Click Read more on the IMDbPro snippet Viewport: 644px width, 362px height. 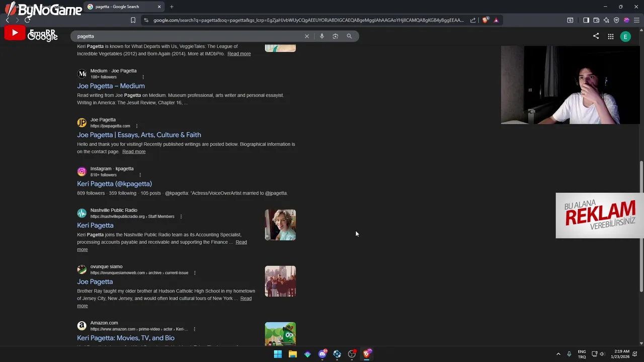pos(239,54)
